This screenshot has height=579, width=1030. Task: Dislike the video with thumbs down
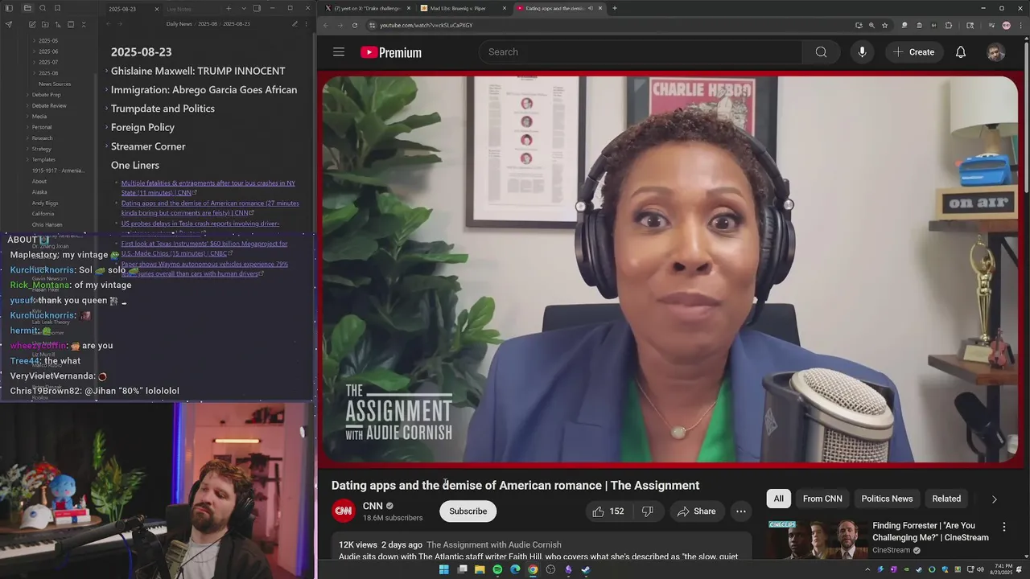click(x=647, y=511)
